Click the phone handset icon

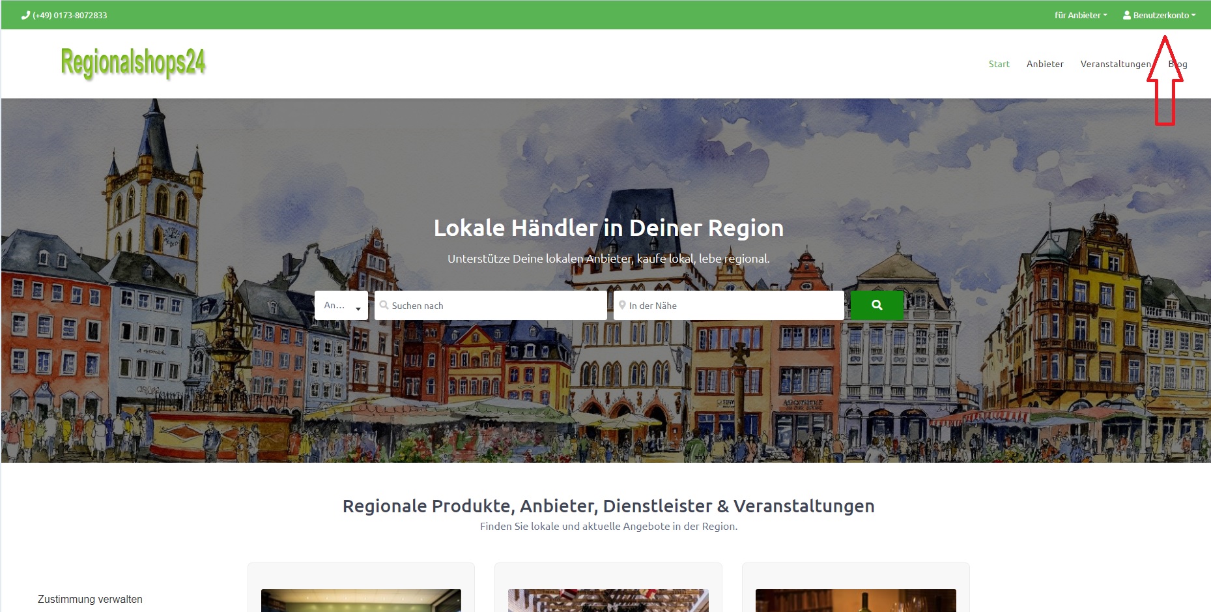coord(25,15)
